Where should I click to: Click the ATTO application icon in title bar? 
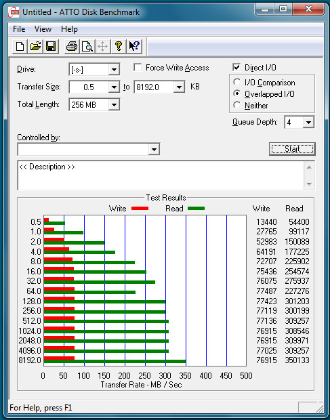(14, 12)
